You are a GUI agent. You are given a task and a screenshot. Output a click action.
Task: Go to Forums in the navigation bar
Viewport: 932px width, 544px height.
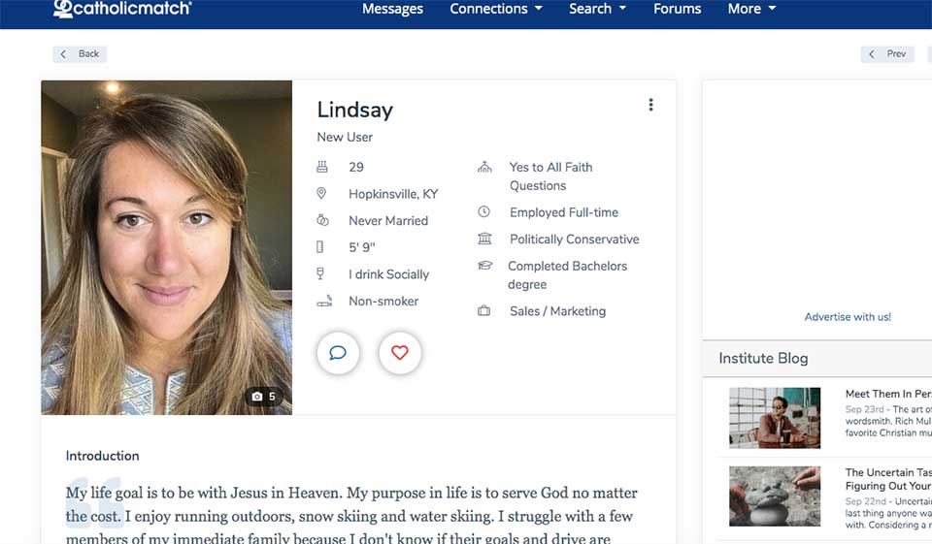[x=677, y=9]
